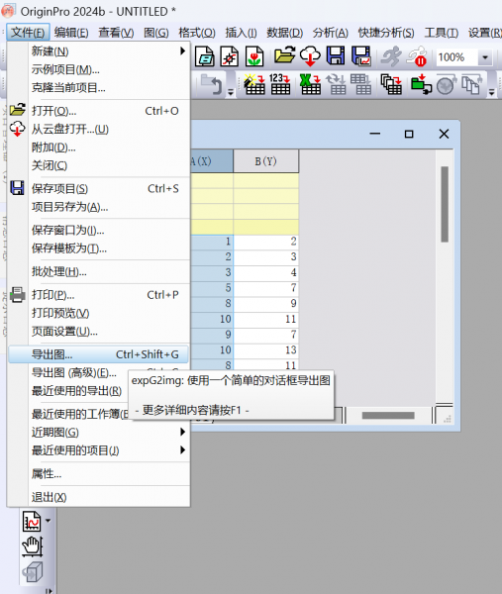Choose Batch Processing (批处理) menu item
This screenshot has width=502, height=594.
pyautogui.click(x=98, y=271)
